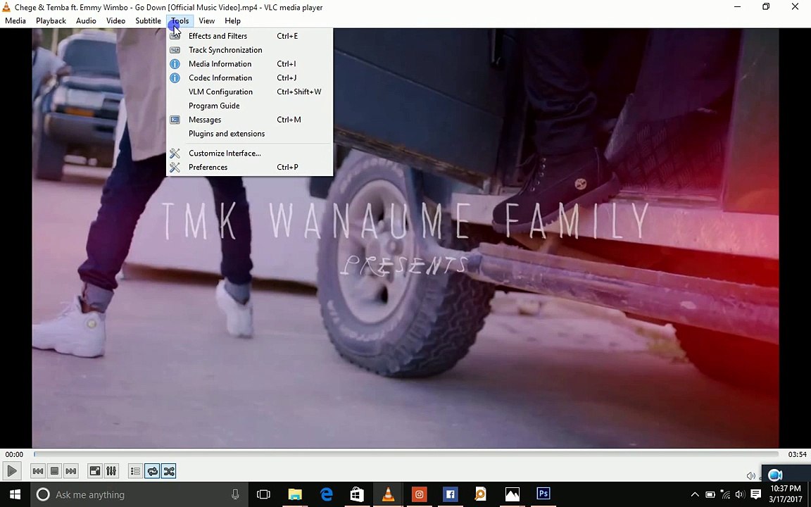Open the Windows Start menu
The width and height of the screenshot is (811, 507).
tap(15, 494)
